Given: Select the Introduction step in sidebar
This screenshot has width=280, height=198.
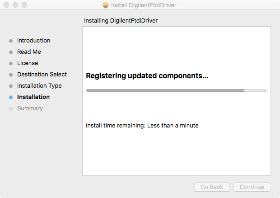Looking at the screenshot, I should 33,41.
